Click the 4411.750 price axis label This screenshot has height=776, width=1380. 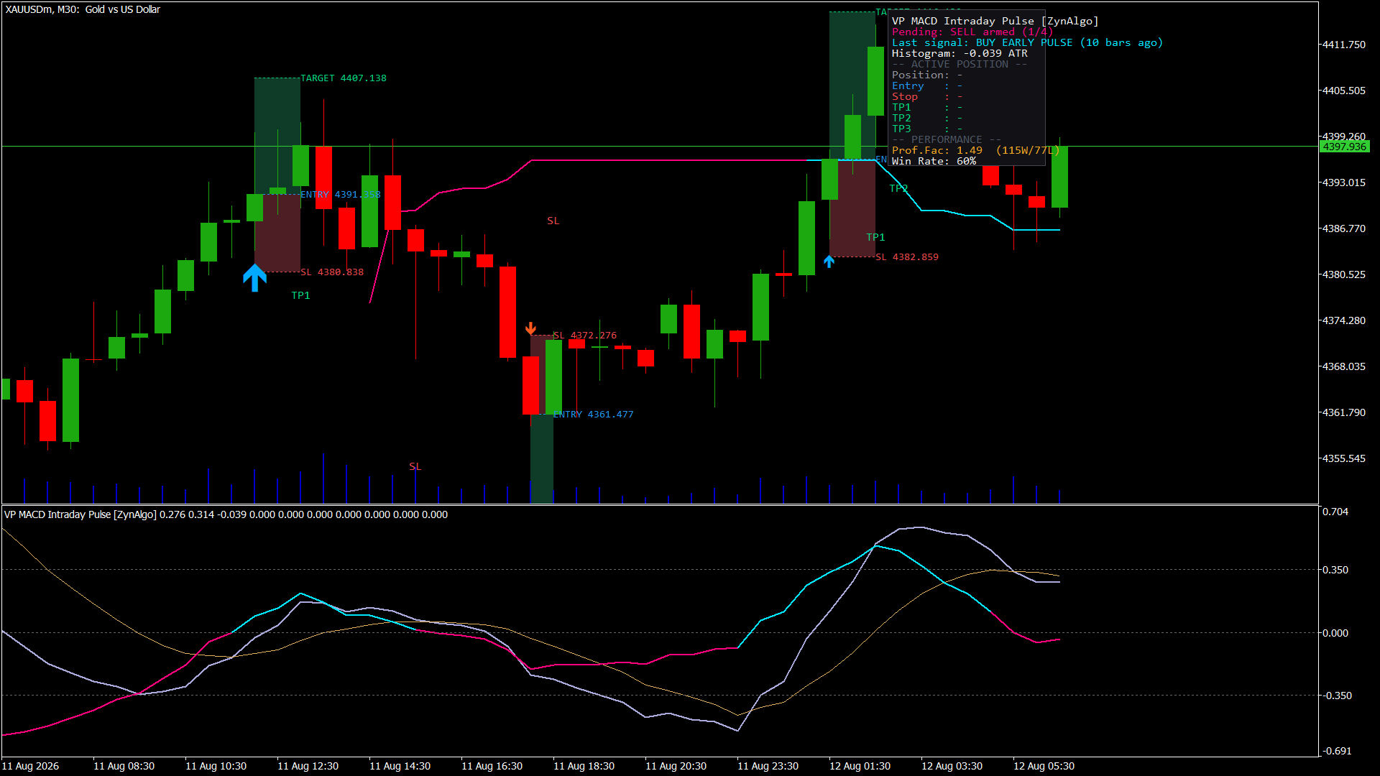(x=1344, y=45)
